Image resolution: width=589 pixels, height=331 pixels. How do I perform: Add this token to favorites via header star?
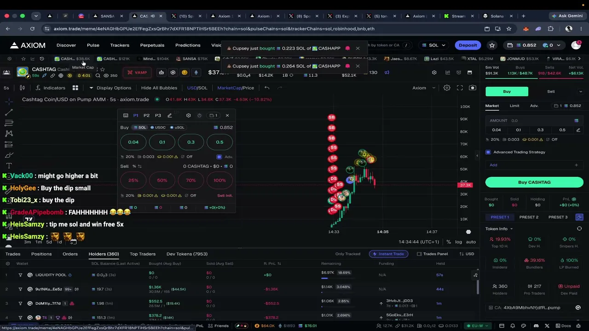(492, 45)
